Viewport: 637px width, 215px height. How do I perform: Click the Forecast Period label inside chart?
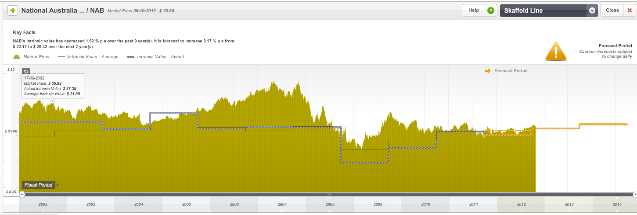pyautogui.click(x=511, y=71)
